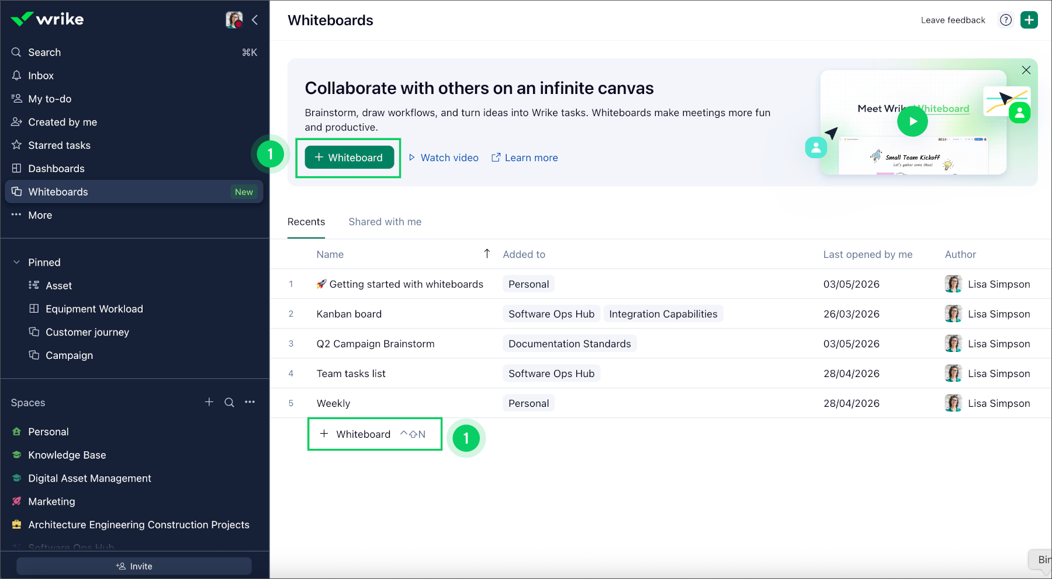1052x579 pixels.
Task: Open the user profile avatar
Action: click(234, 19)
